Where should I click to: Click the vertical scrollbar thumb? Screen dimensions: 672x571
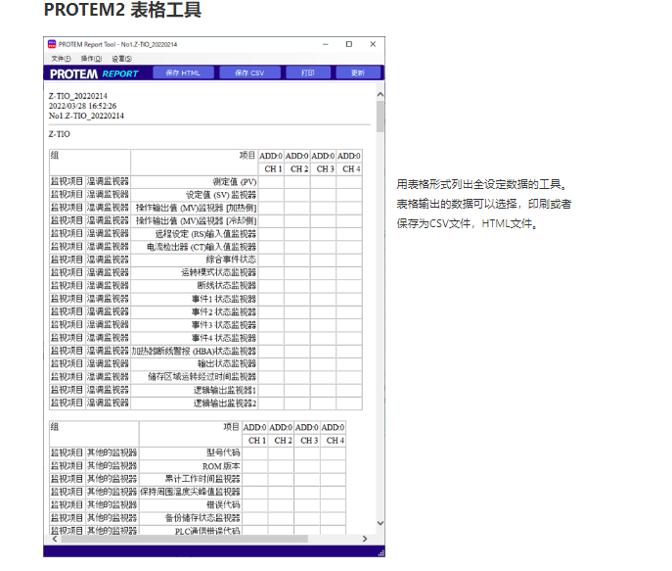(x=381, y=117)
